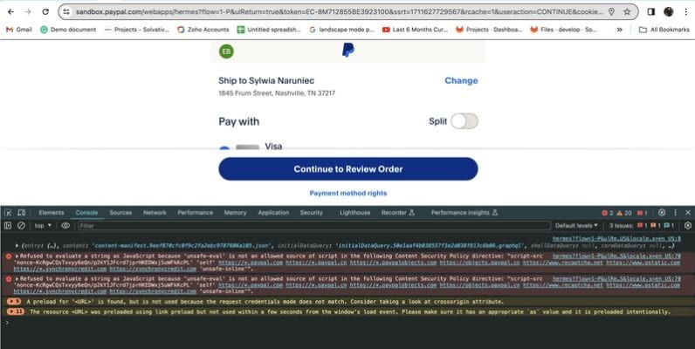Viewport: 695px width, 349px height.
Task: Open console settings gear icon
Action: 687,225
